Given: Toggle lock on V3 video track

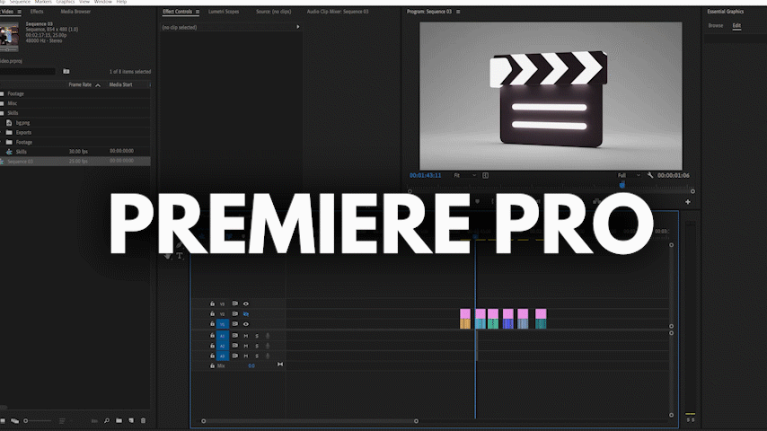Looking at the screenshot, I should [212, 303].
